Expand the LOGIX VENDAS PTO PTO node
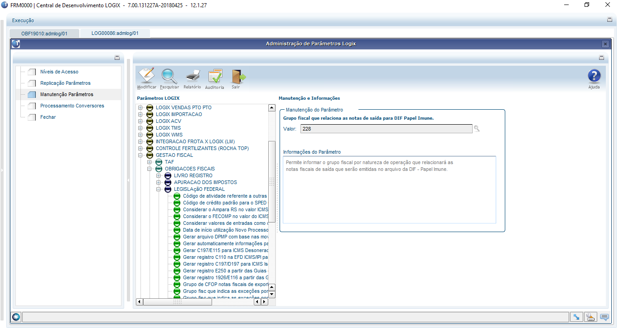Viewport: 619px width, 330px height. 140,107
